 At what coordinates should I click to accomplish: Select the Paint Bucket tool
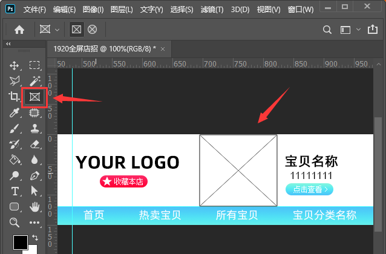[15, 160]
